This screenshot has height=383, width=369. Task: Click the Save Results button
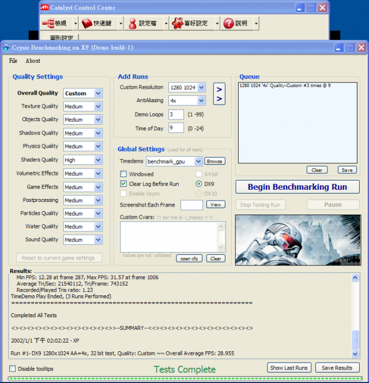(337, 367)
